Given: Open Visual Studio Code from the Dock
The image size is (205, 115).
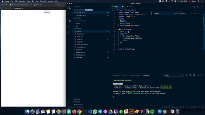Looking at the screenshot, I should tap(90, 111).
